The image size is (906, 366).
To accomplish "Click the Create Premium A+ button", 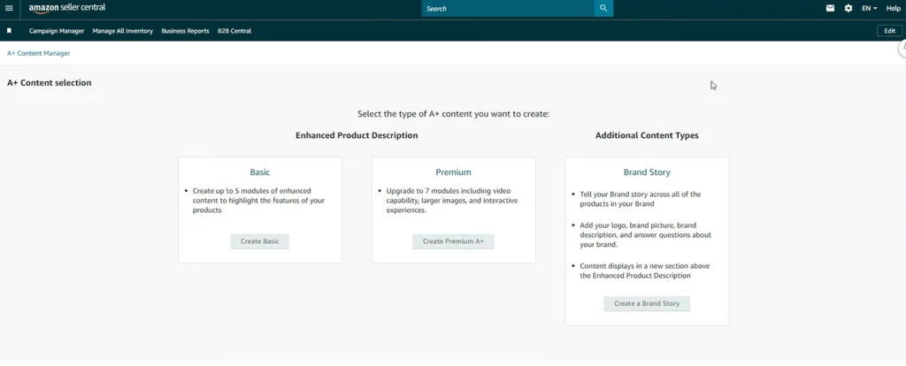I will (454, 241).
